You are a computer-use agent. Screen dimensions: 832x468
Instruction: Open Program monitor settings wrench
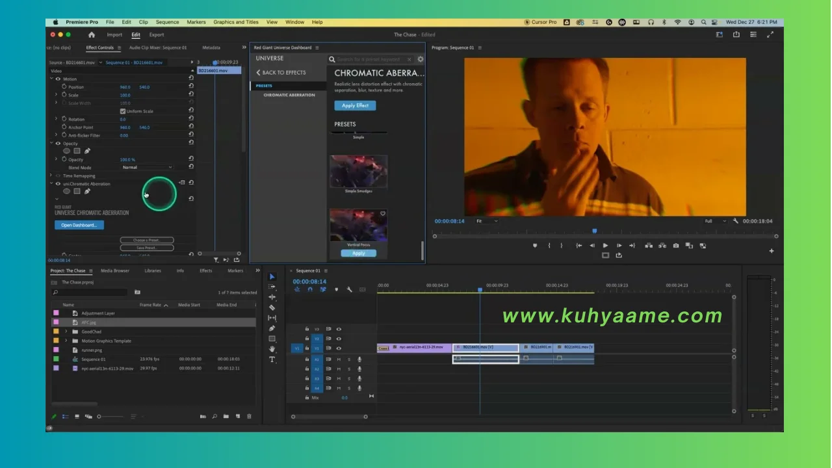(x=736, y=221)
